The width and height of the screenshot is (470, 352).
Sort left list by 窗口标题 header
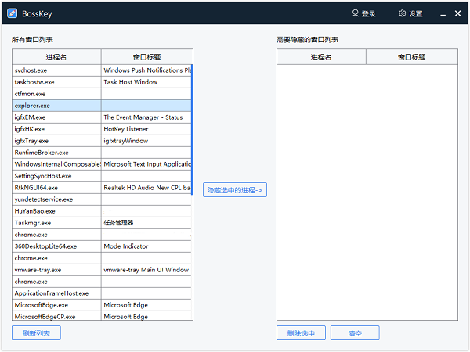tap(147, 57)
